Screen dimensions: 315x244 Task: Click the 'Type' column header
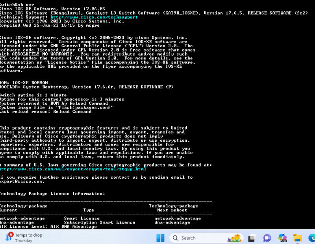pyautogui.click(x=89, y=210)
